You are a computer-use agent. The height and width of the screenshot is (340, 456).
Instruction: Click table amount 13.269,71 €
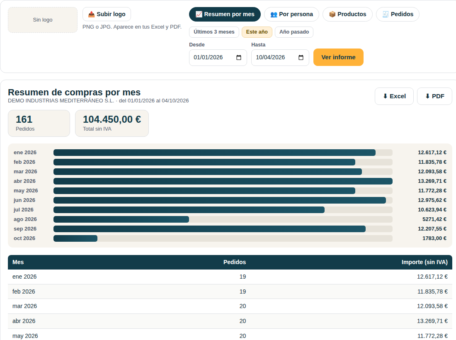tap(432, 321)
